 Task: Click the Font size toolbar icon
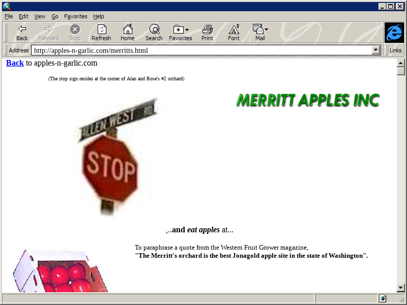[x=234, y=29]
